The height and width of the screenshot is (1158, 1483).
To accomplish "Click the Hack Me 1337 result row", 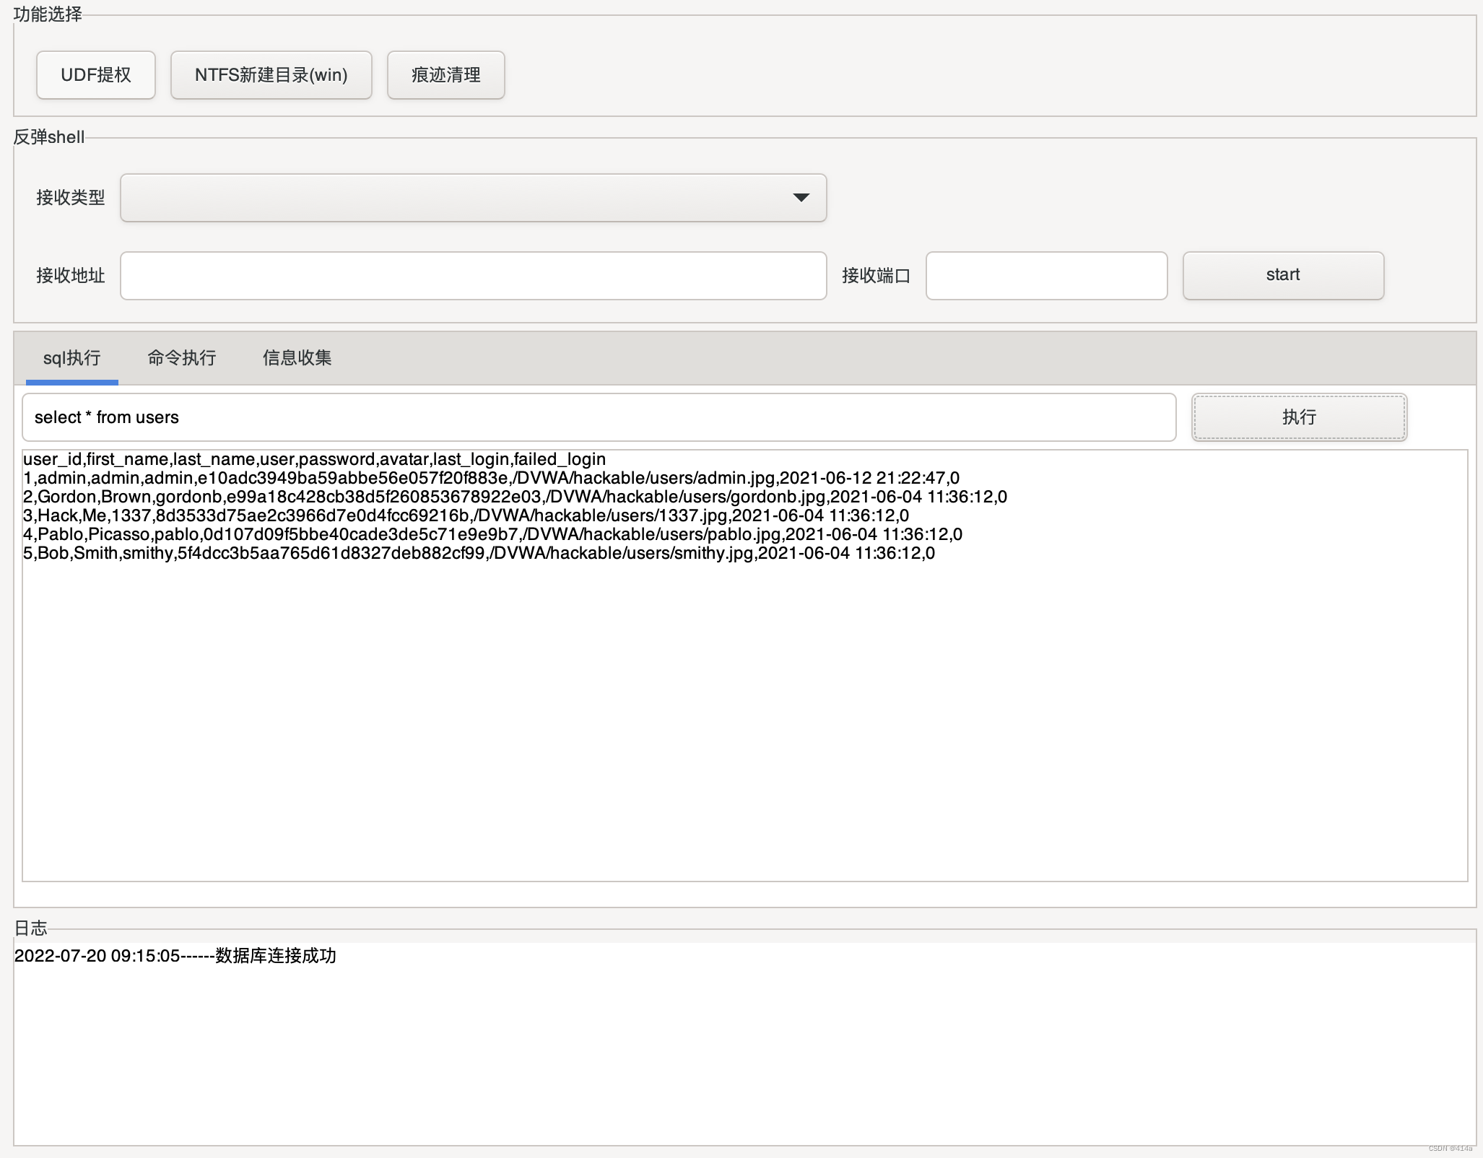I will tap(466, 515).
